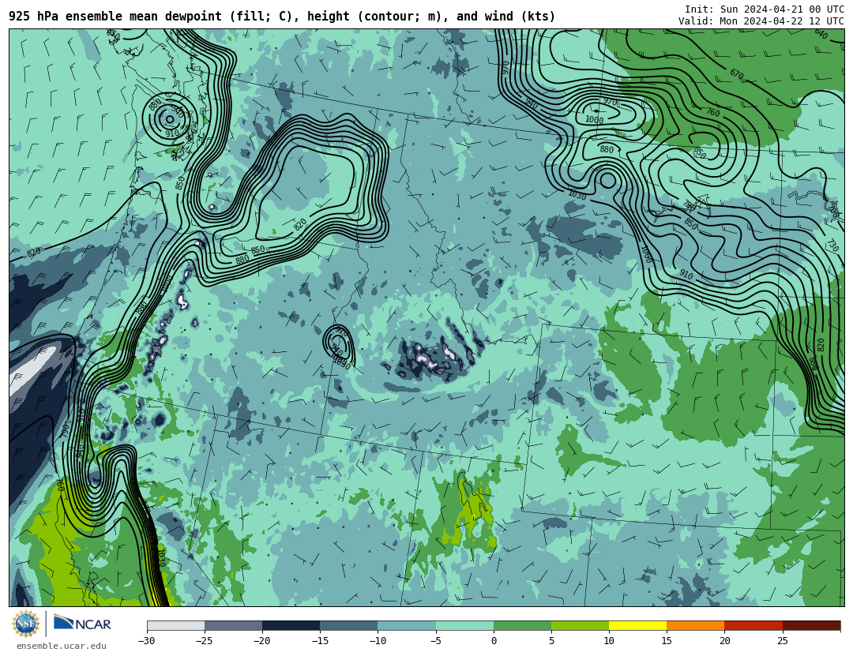Pick the orange 15 to 20 colorbar segment
The height and width of the screenshot is (656, 853).
pyautogui.click(x=696, y=625)
